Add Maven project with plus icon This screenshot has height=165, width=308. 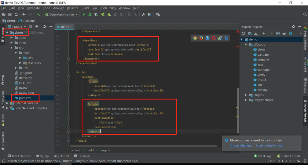pos(264,33)
